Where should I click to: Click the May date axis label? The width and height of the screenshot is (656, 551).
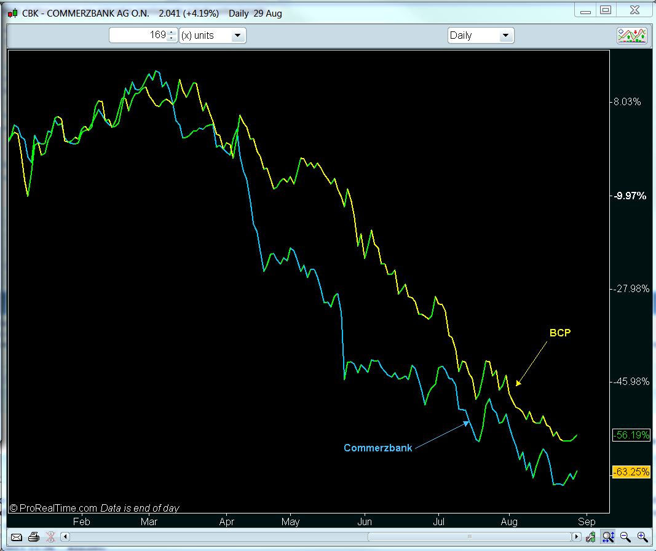tap(290, 521)
